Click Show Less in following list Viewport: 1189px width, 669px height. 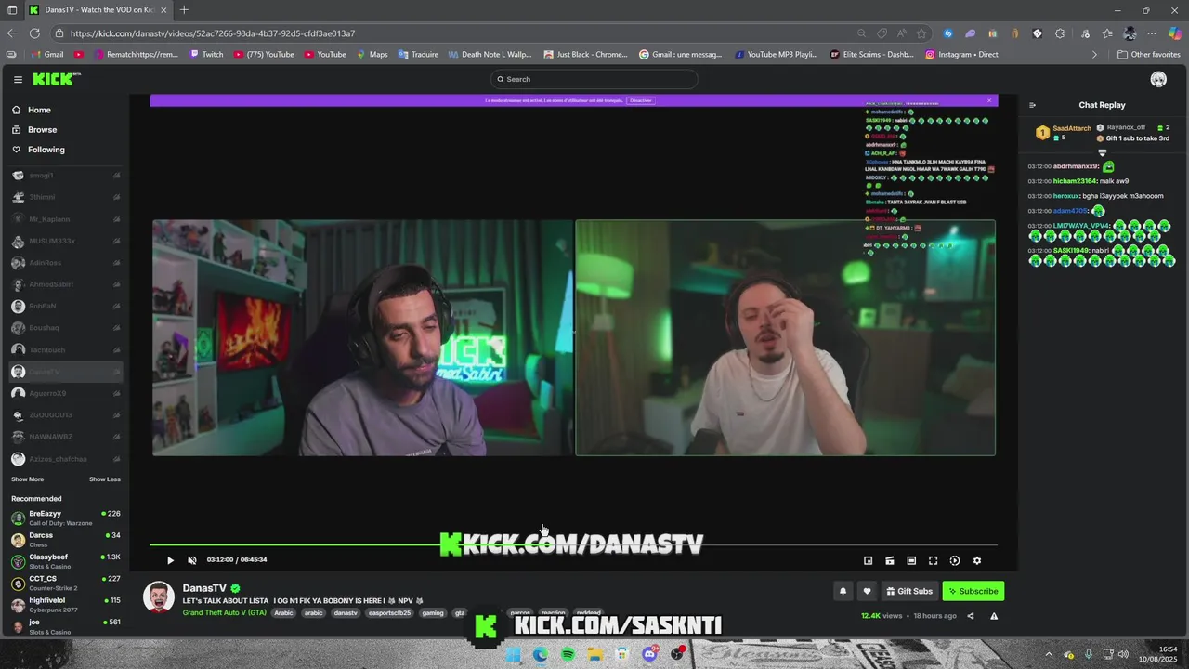tap(105, 479)
